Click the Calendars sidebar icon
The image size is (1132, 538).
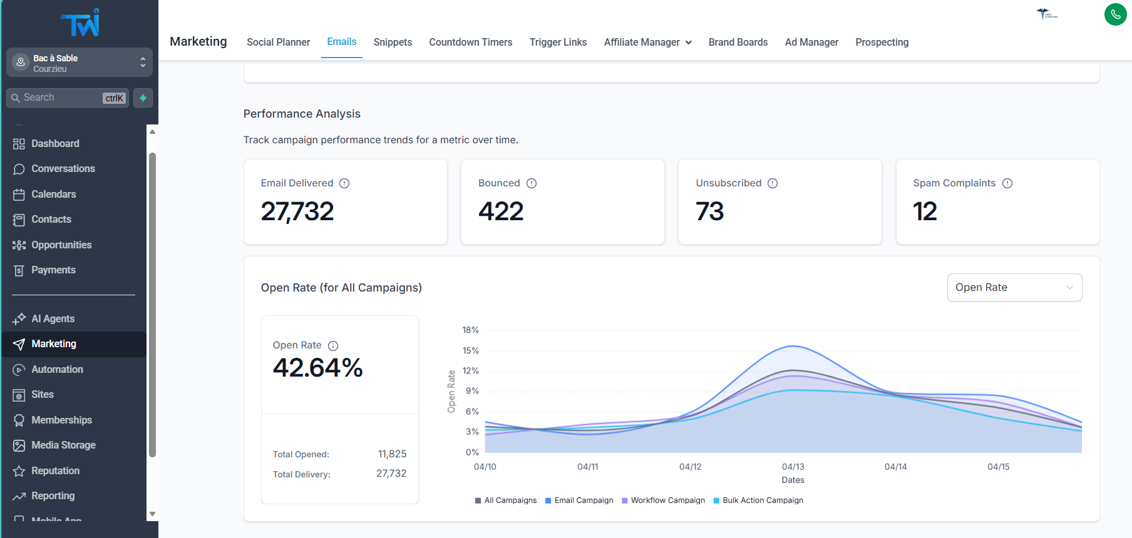click(x=19, y=195)
